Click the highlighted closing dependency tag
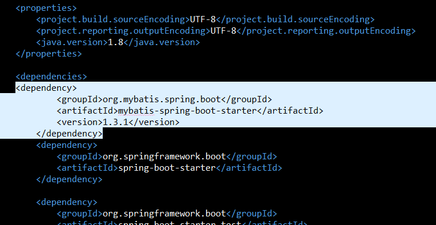The height and width of the screenshot is (225, 436). tap(69, 134)
